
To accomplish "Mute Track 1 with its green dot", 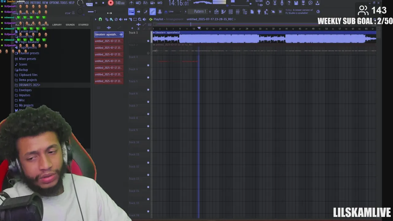I will (x=148, y=41).
